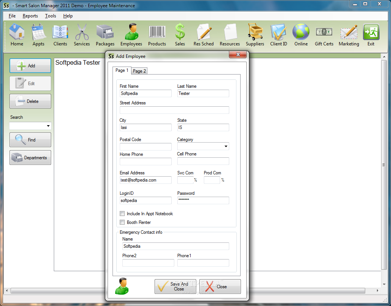Click the Street Address field

pyautogui.click(x=174, y=110)
